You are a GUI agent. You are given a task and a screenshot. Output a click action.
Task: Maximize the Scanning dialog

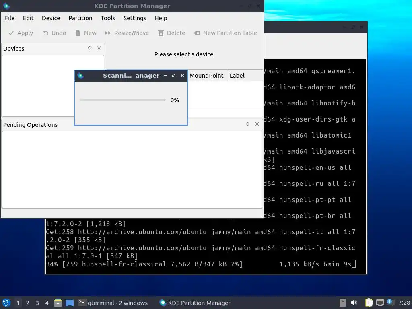tap(174, 76)
